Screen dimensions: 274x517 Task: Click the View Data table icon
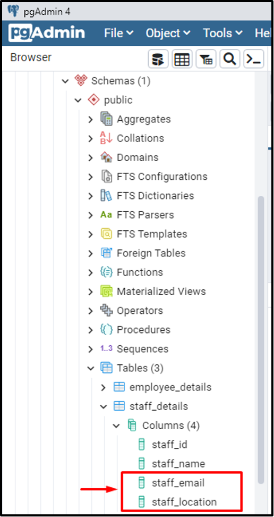click(182, 60)
